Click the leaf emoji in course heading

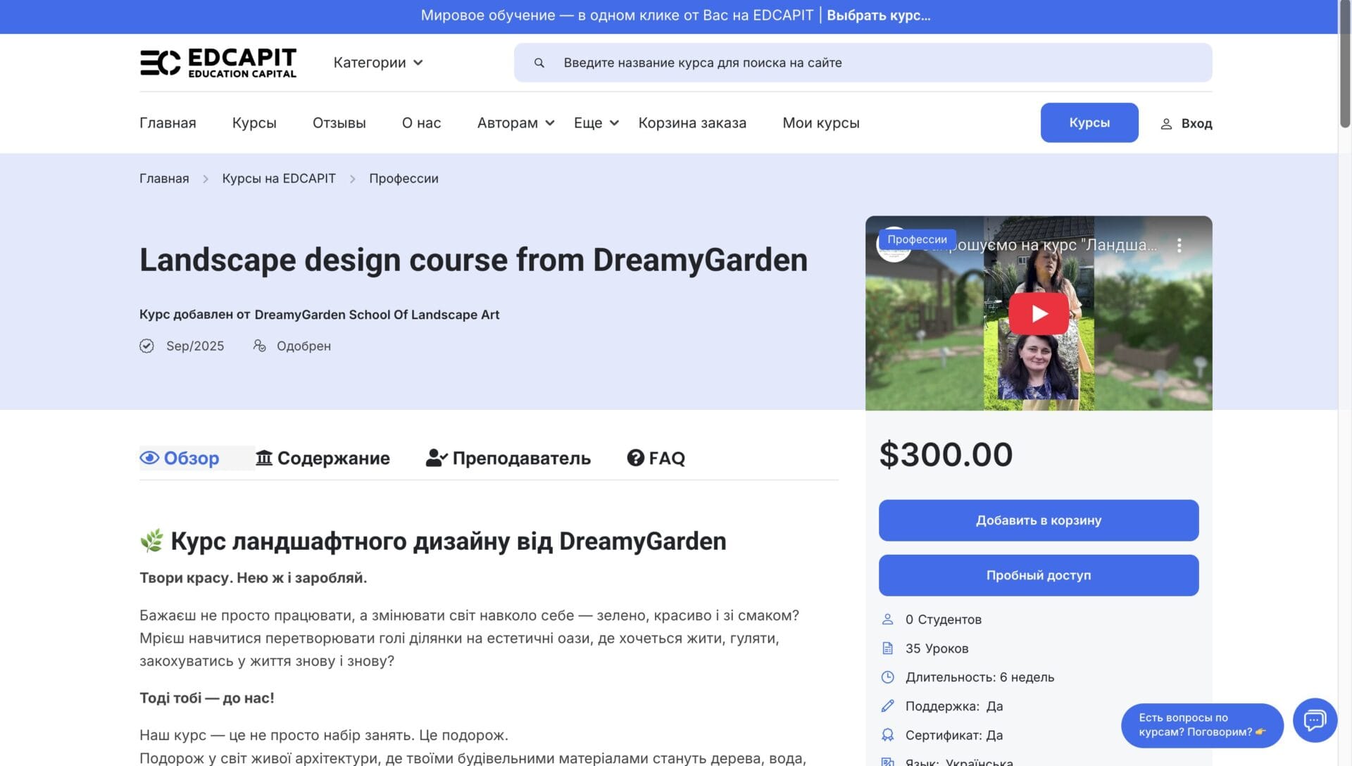tap(151, 541)
